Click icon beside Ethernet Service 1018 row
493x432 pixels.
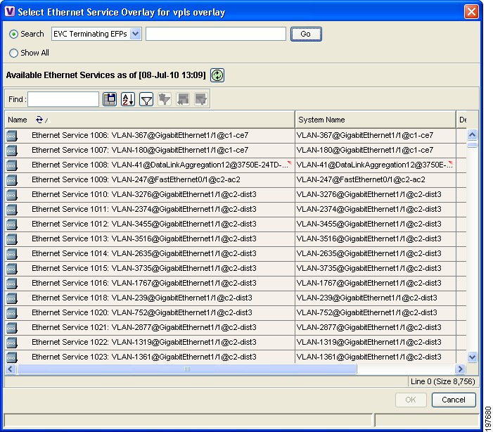point(12,298)
